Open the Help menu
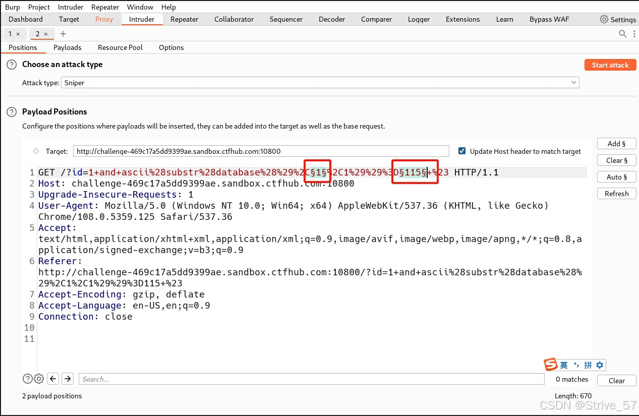This screenshot has width=639, height=416. click(168, 7)
